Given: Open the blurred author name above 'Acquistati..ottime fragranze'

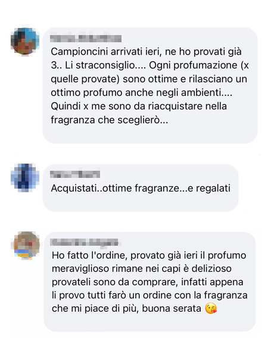Looking at the screenshot, I should point(75,174).
